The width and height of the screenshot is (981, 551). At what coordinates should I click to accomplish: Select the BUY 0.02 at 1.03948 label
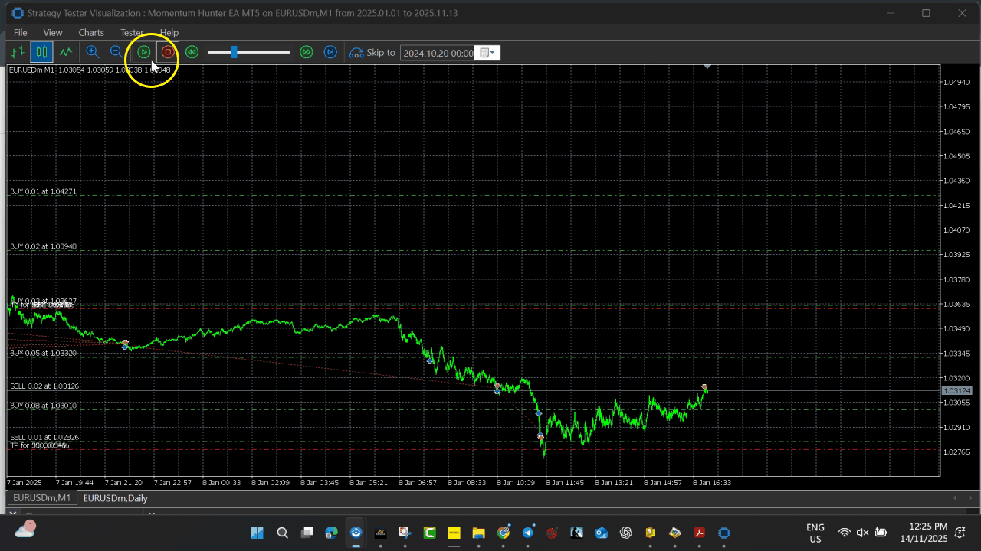tap(43, 246)
